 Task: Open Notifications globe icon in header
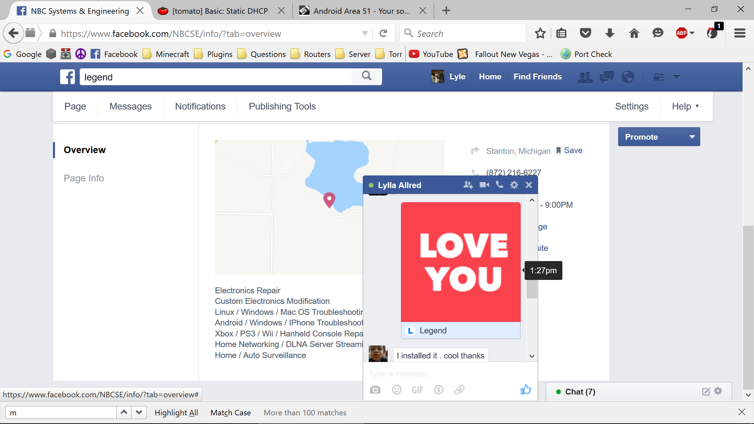[x=628, y=77]
